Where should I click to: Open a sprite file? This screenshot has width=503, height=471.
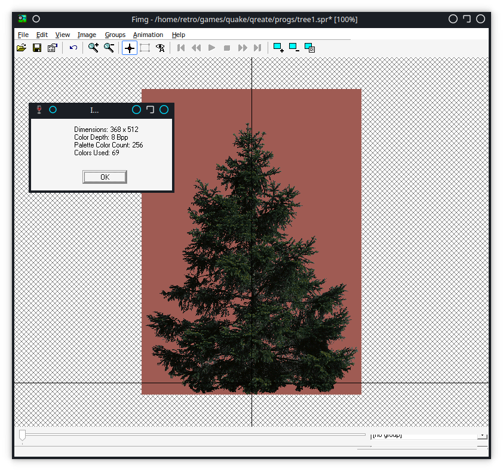pos(21,48)
